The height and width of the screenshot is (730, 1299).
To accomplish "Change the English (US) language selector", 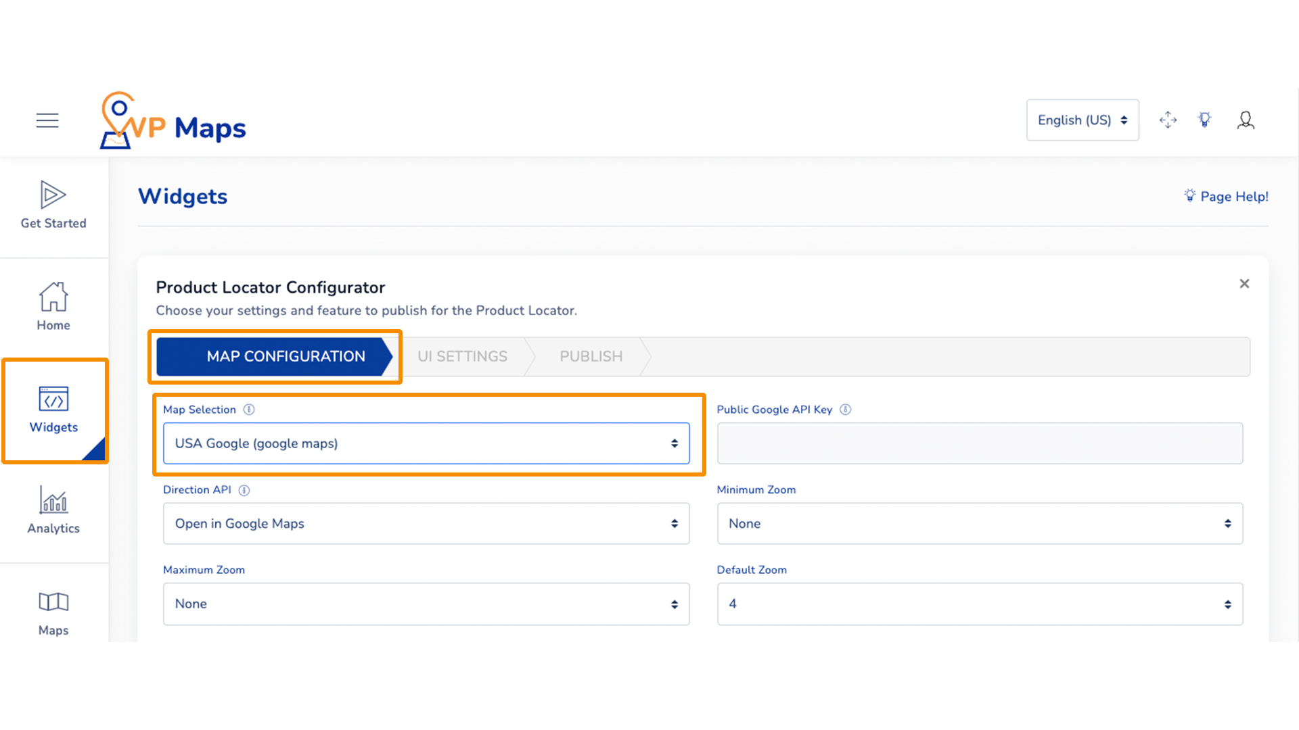I will 1082,120.
